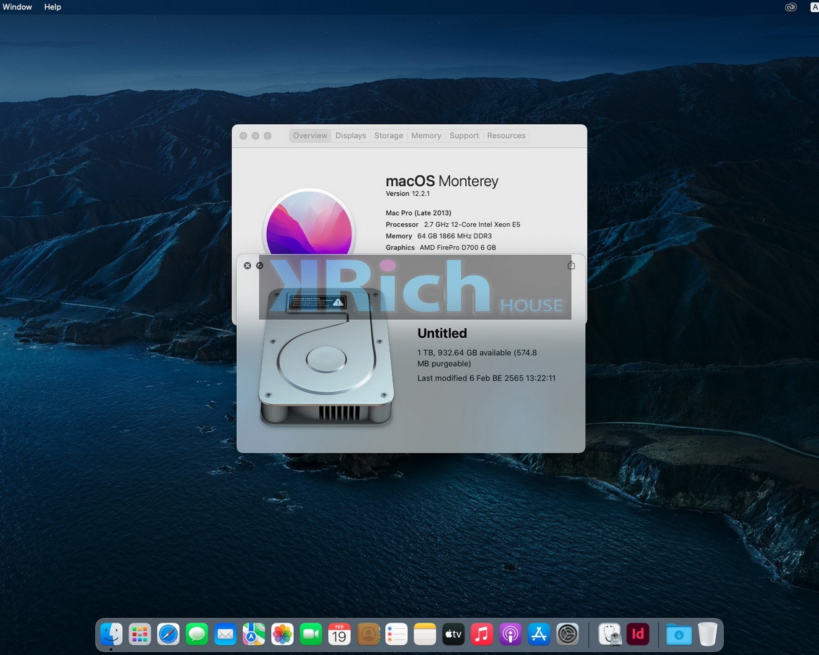
Task: Open the Music app
Action: click(x=482, y=635)
